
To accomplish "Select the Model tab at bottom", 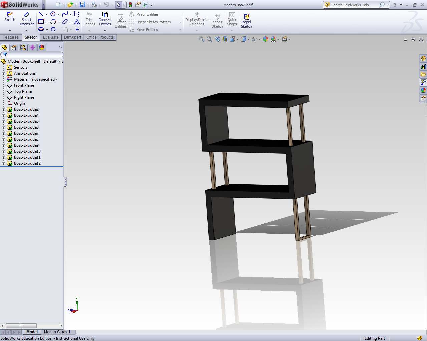I will pos(32,332).
